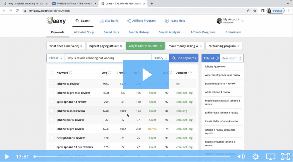Click the browser share icon
The height and width of the screenshot is (162, 293).
248,11
